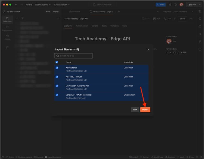Click the collections filter icon
Viewport: 204px width, 159px height.
22,18
